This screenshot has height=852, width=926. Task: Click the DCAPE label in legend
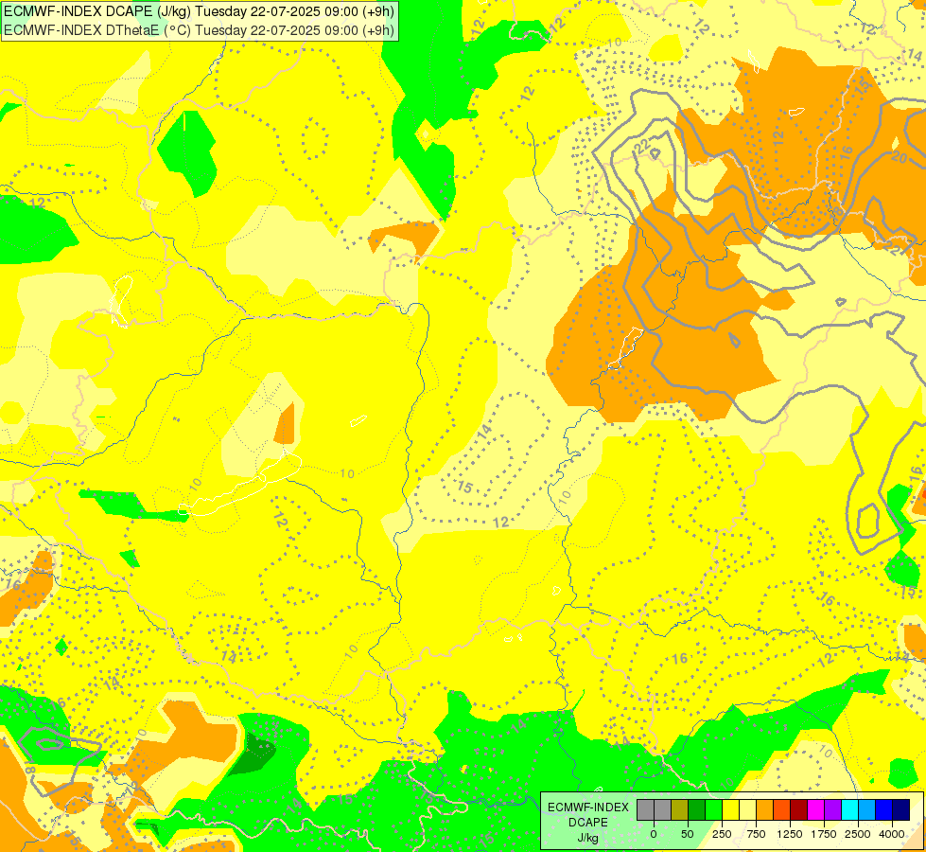tap(588, 823)
